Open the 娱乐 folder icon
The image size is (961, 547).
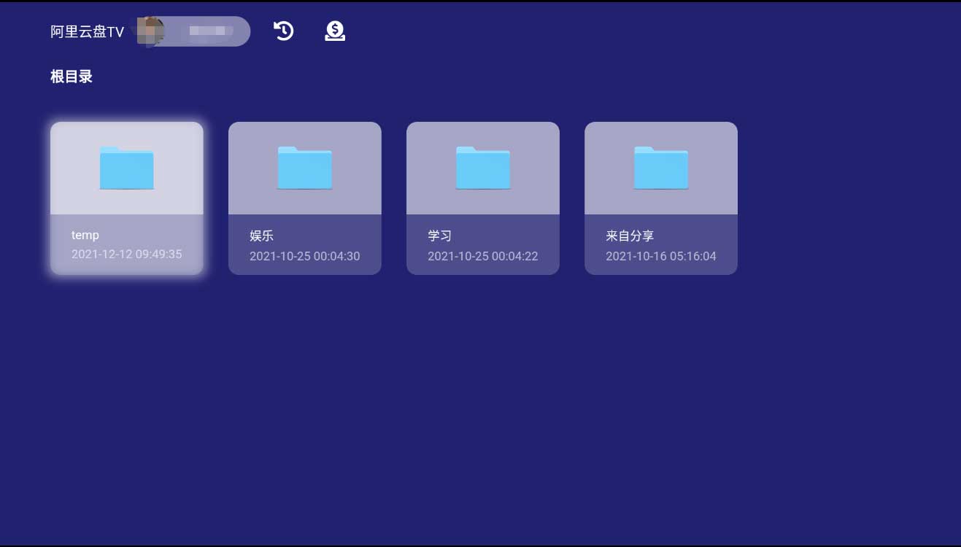[305, 168]
